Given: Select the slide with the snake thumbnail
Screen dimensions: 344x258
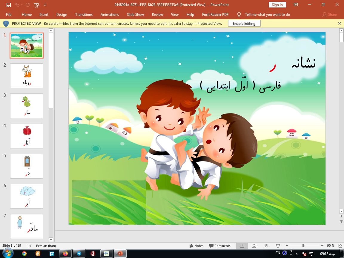Looking at the screenshot, I should tap(26, 106).
